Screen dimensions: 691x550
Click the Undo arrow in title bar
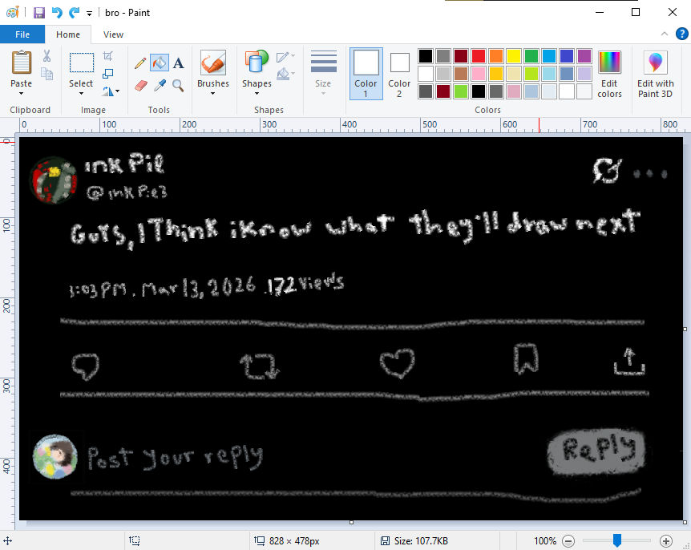(57, 12)
